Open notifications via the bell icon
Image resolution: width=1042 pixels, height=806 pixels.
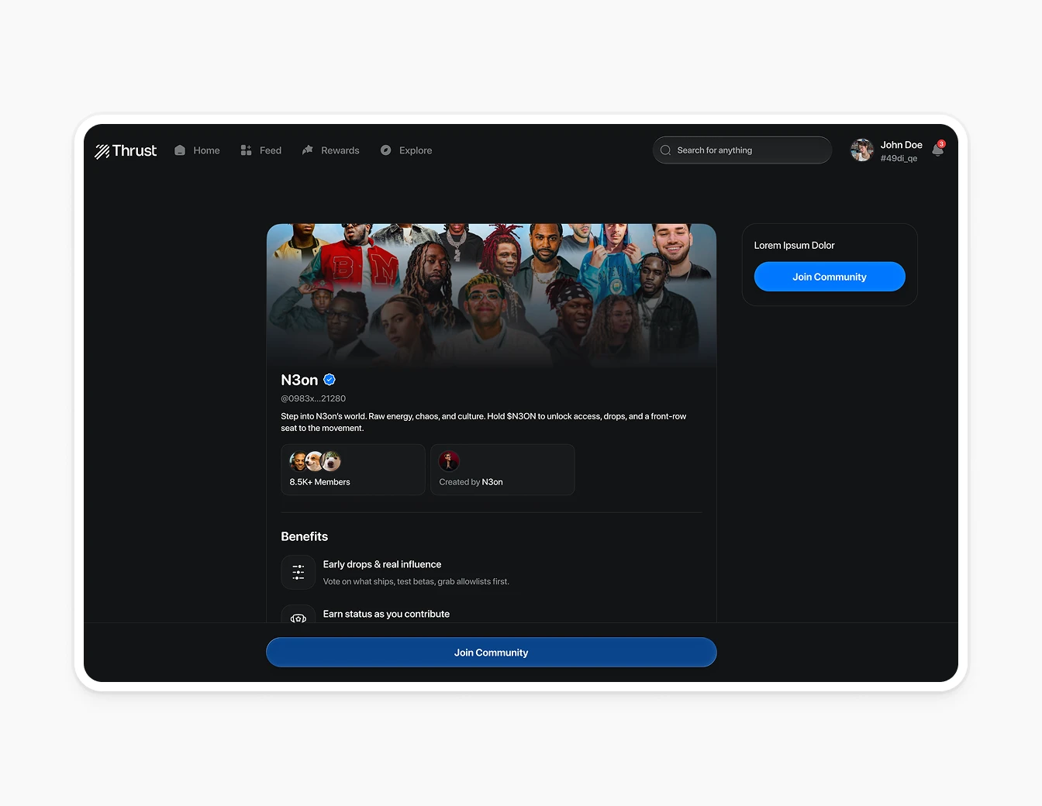pos(937,150)
